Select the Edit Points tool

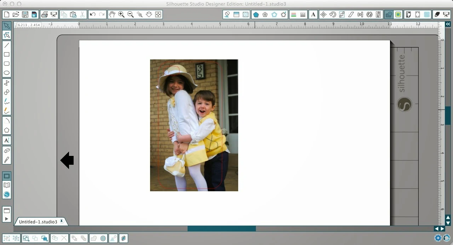(6, 35)
